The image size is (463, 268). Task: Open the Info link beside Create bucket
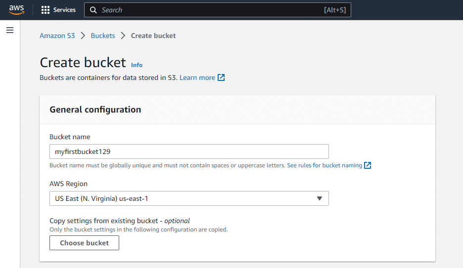[137, 65]
